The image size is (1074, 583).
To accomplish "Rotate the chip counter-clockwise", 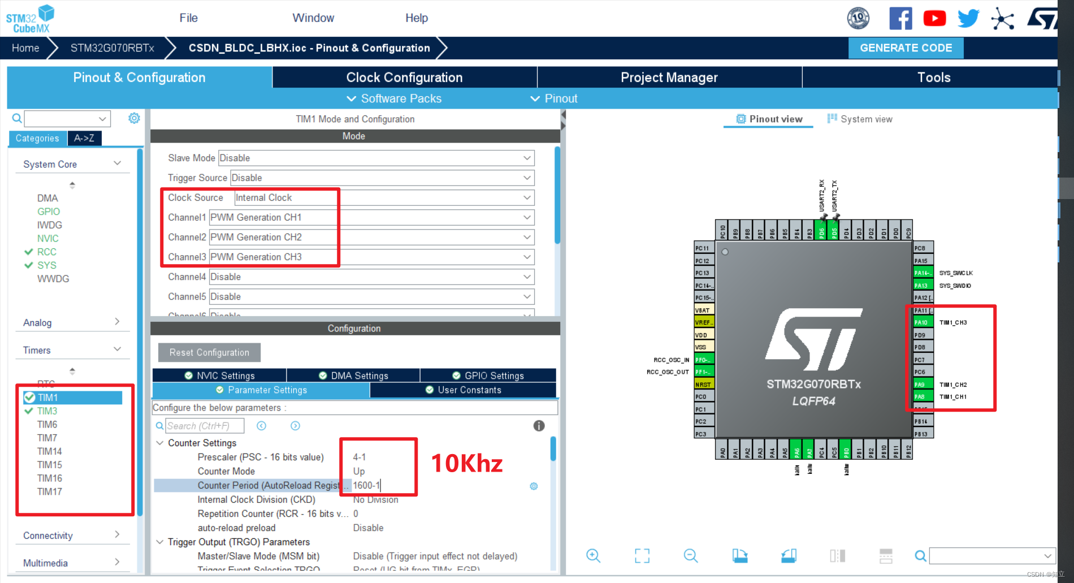I will pos(789,555).
